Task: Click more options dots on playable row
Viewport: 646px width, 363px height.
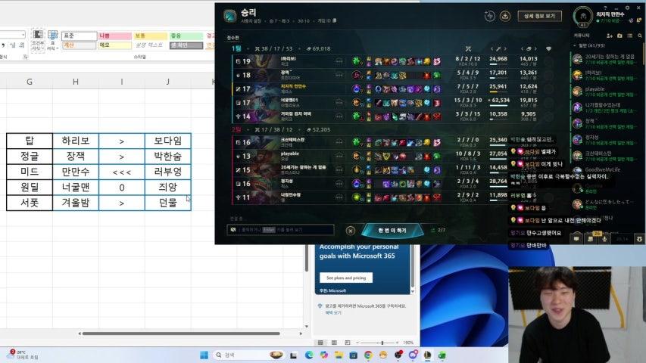Action: tap(339, 156)
